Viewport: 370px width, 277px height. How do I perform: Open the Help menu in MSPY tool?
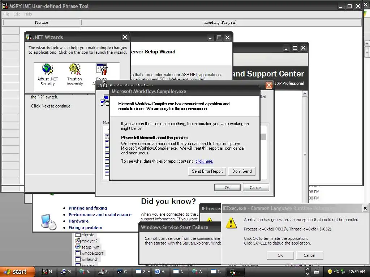(28, 14)
